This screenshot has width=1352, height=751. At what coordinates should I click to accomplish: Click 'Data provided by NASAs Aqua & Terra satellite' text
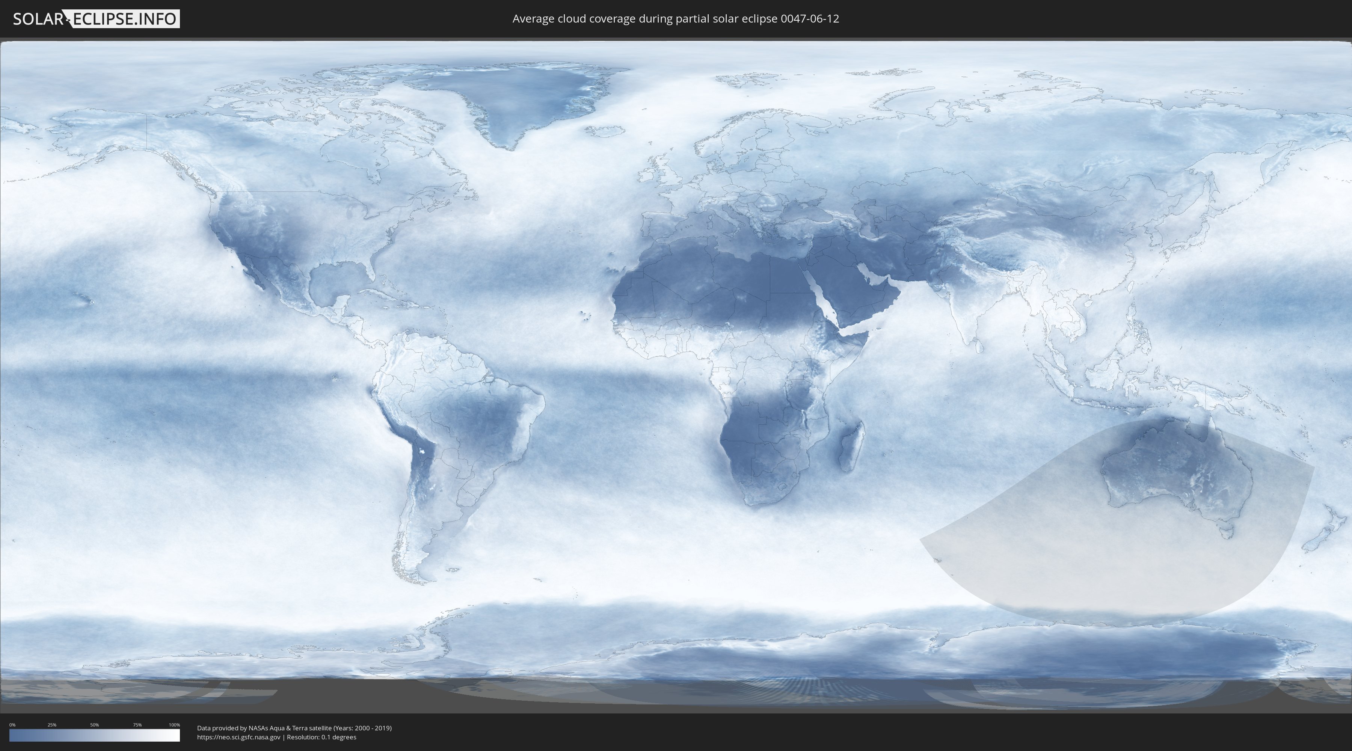tap(264, 728)
